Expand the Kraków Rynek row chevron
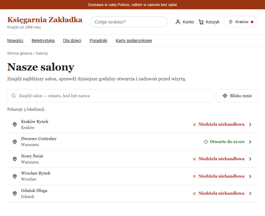This screenshot has height=216, width=265. 250,124
